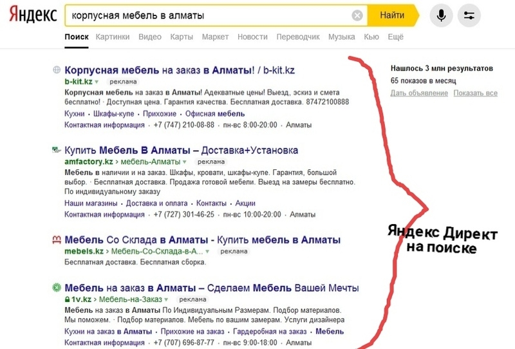
Task: Open the Мебель sitelink after Гардеробная на заказ
Action: (330, 331)
